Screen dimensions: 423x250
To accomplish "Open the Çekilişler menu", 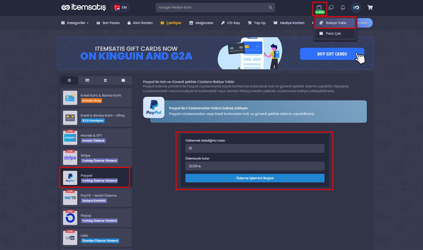I will tap(171, 23).
